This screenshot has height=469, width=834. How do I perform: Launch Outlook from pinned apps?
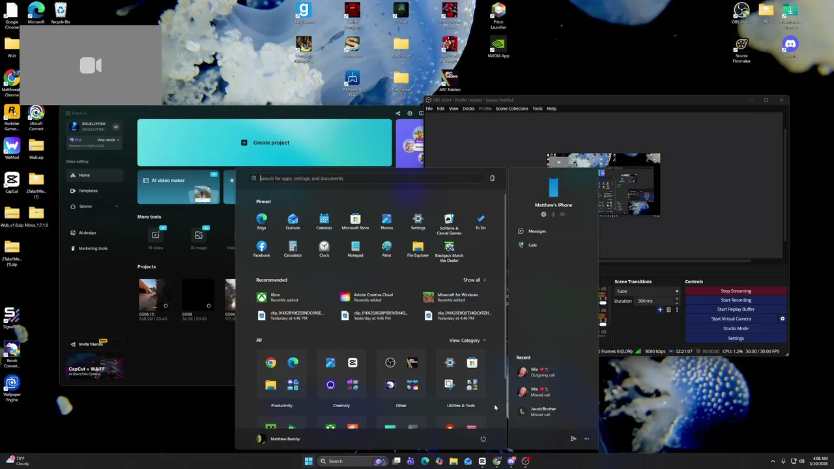pyautogui.click(x=293, y=221)
